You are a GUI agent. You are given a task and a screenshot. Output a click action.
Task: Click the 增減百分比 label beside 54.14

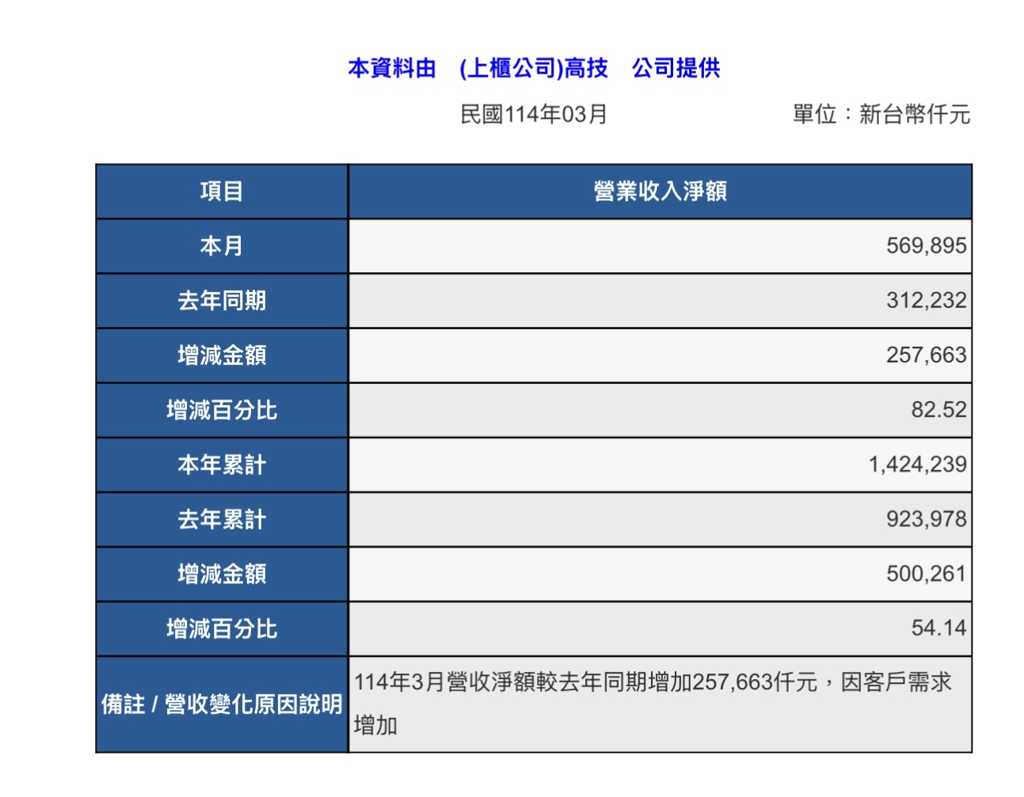tap(222, 628)
